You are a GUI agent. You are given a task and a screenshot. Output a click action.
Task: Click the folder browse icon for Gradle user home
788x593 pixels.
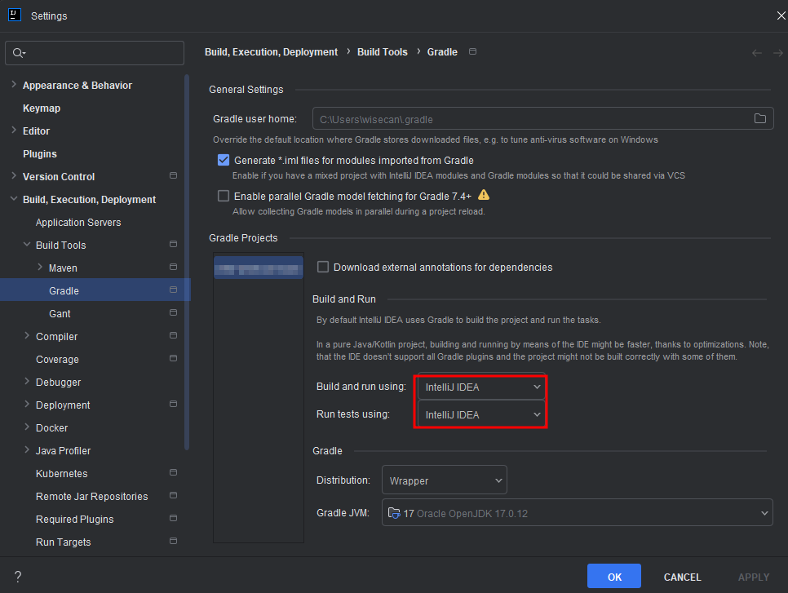pyautogui.click(x=760, y=118)
